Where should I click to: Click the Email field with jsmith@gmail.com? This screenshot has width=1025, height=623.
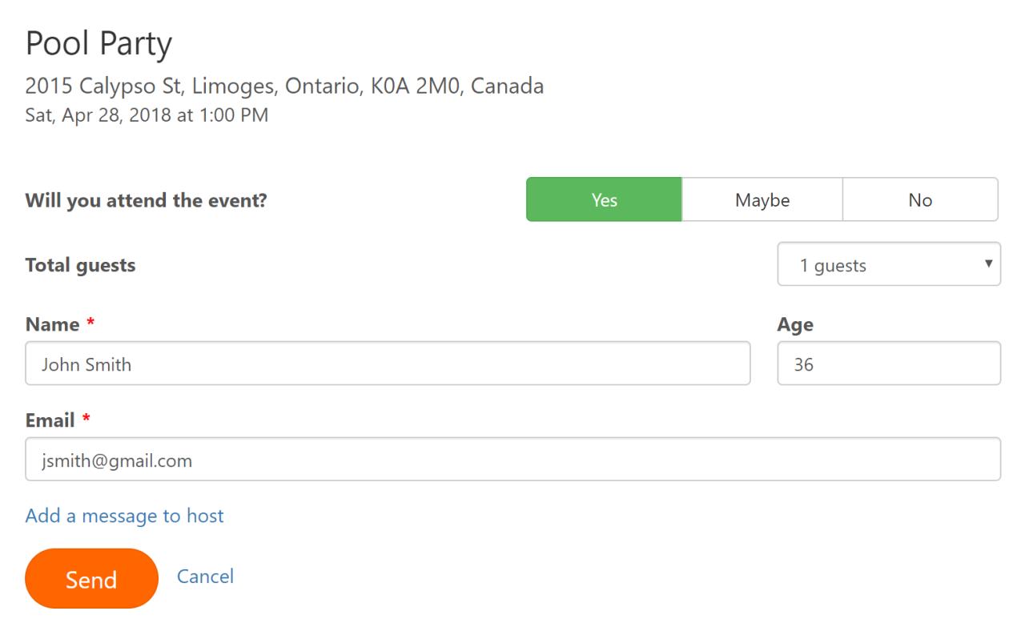[x=512, y=459]
